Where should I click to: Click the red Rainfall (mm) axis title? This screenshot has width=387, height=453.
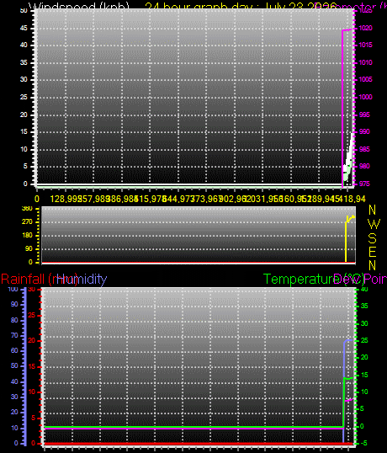click(x=40, y=279)
